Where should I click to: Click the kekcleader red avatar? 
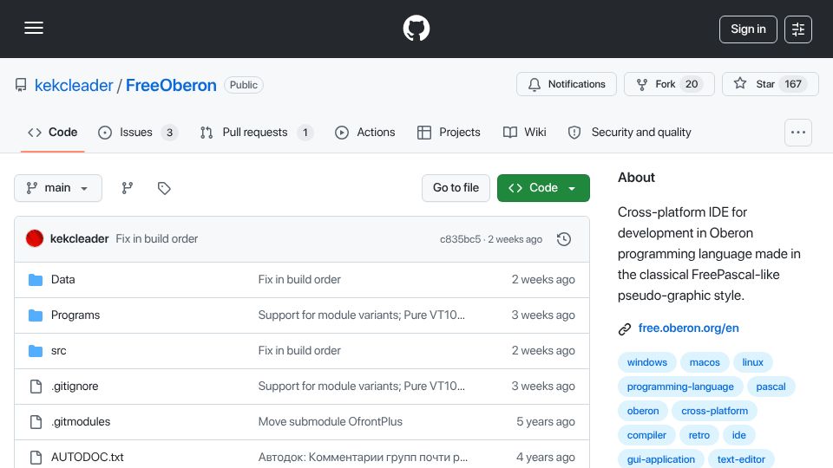(x=35, y=239)
